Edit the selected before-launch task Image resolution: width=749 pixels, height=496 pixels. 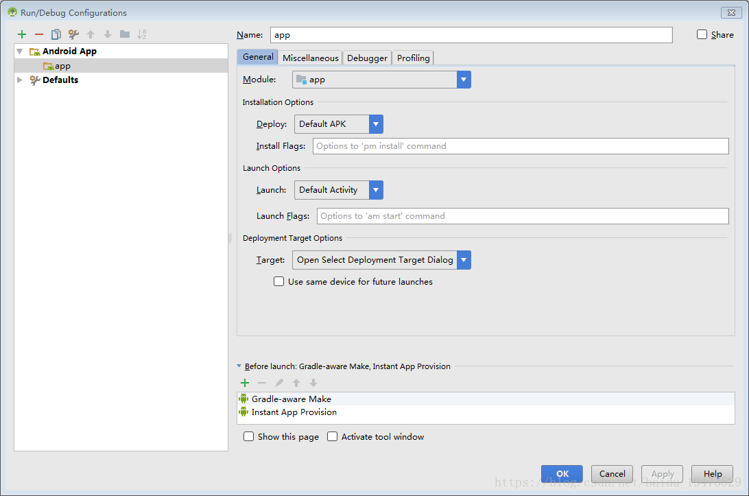coord(280,383)
